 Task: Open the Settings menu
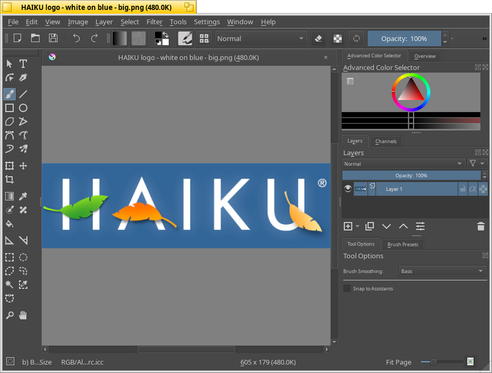point(207,22)
